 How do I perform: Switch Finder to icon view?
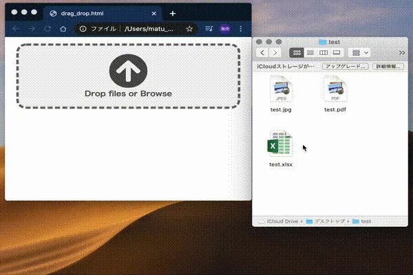[x=297, y=52]
